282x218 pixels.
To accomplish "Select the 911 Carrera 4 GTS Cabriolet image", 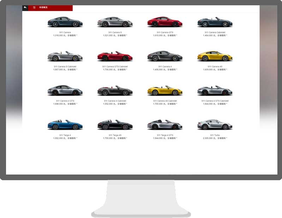I will [215, 90].
